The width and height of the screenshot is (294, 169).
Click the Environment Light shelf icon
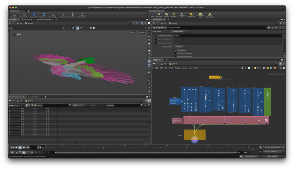point(200,14)
